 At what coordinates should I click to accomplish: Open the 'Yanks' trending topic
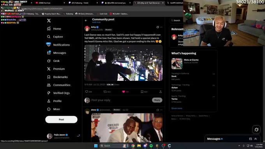174,99
